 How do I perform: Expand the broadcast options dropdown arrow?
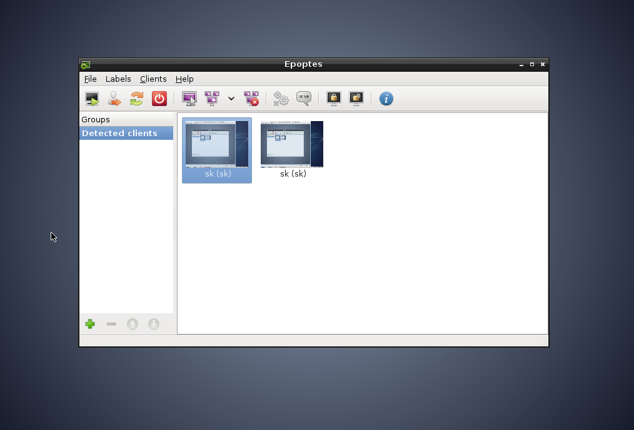click(x=231, y=99)
